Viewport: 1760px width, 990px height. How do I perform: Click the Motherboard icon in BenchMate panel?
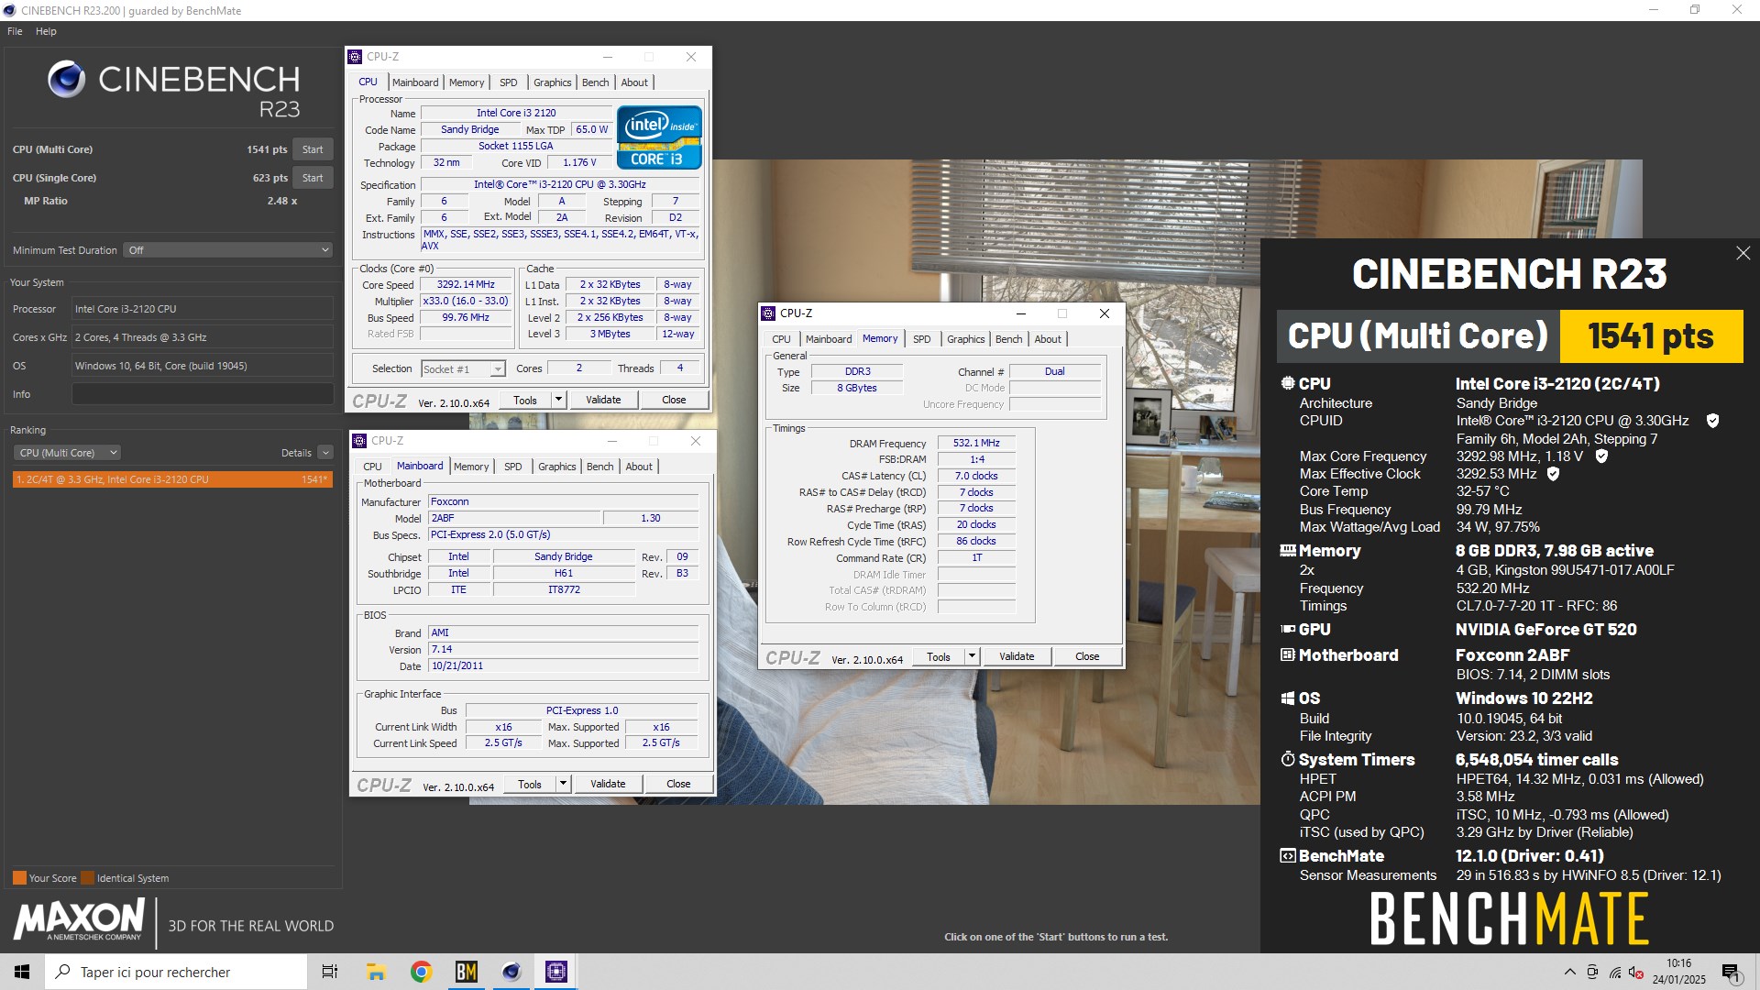[x=1288, y=654]
